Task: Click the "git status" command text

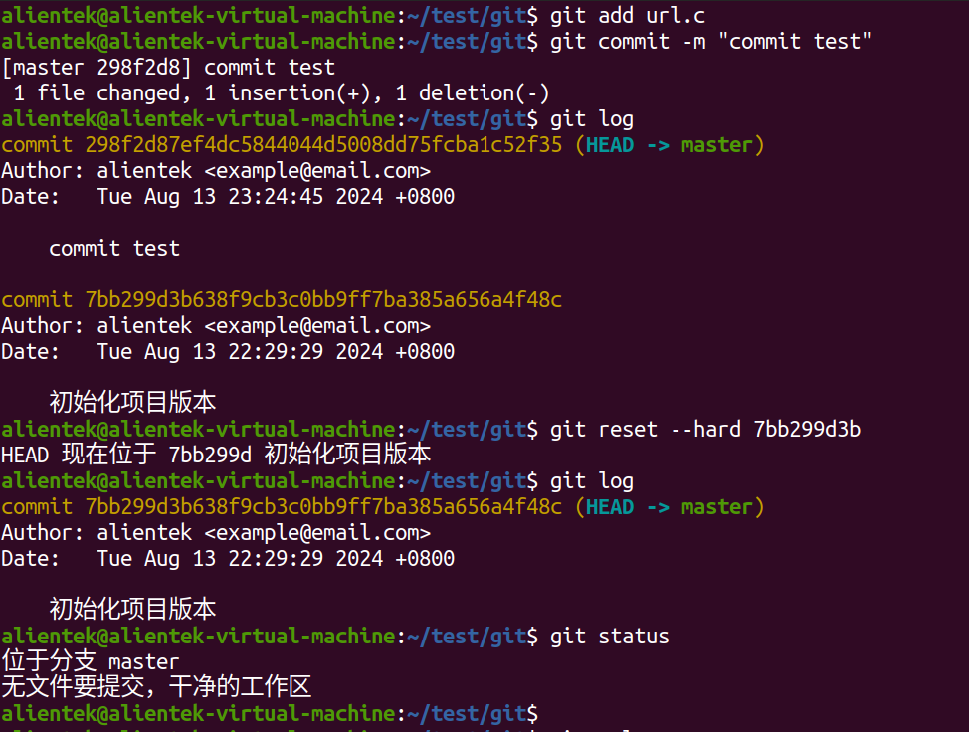Action: pyautogui.click(x=609, y=637)
